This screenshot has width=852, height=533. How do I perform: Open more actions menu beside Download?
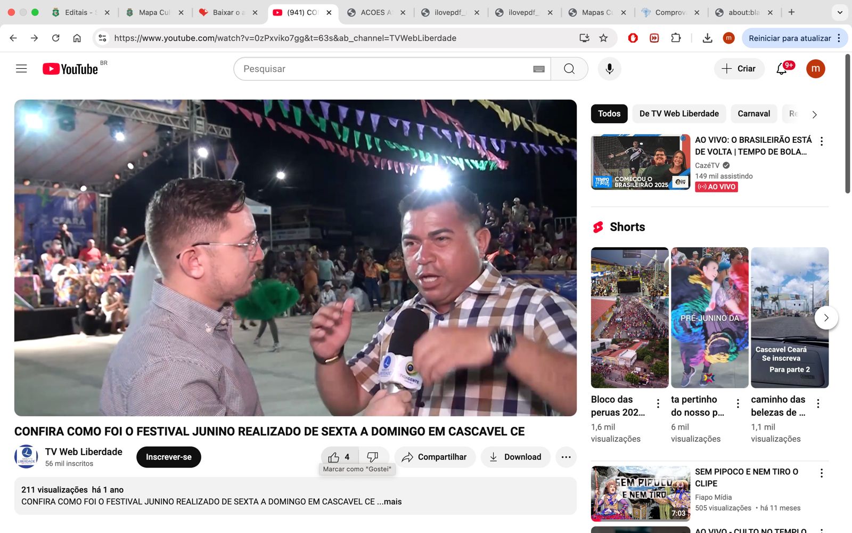pos(566,457)
